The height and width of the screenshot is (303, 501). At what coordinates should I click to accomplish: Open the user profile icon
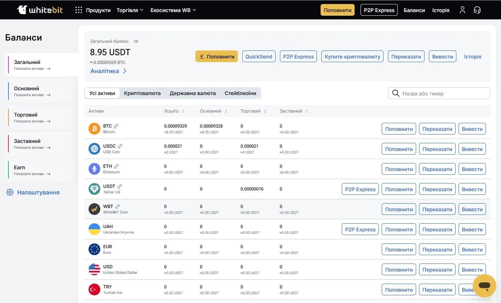pyautogui.click(x=463, y=10)
